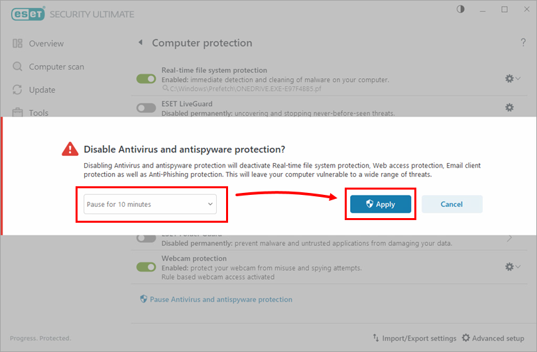
Task: Toggle the ESET LiveGuard switch
Action: coord(146,108)
